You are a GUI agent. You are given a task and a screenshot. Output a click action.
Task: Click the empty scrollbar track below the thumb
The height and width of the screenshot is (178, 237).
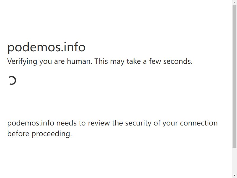(234, 161)
